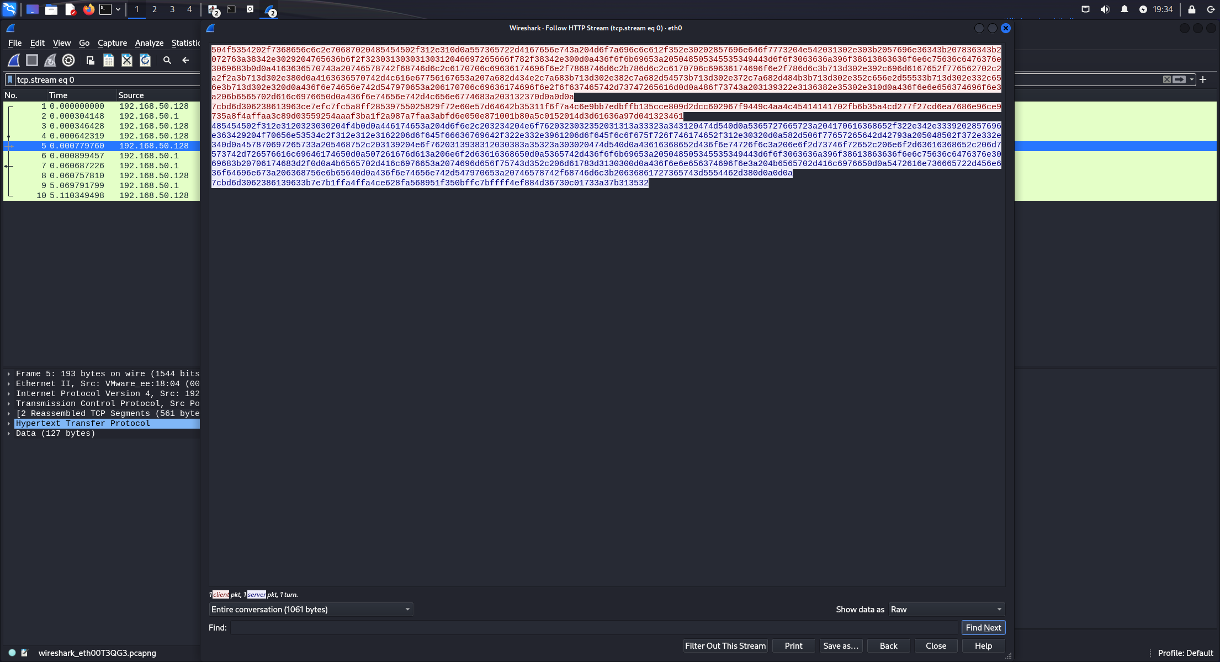Click the Save as… button
The image size is (1220, 662).
pyautogui.click(x=840, y=646)
